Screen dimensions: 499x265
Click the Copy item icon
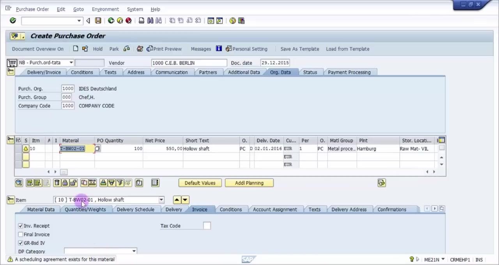[x=84, y=183]
